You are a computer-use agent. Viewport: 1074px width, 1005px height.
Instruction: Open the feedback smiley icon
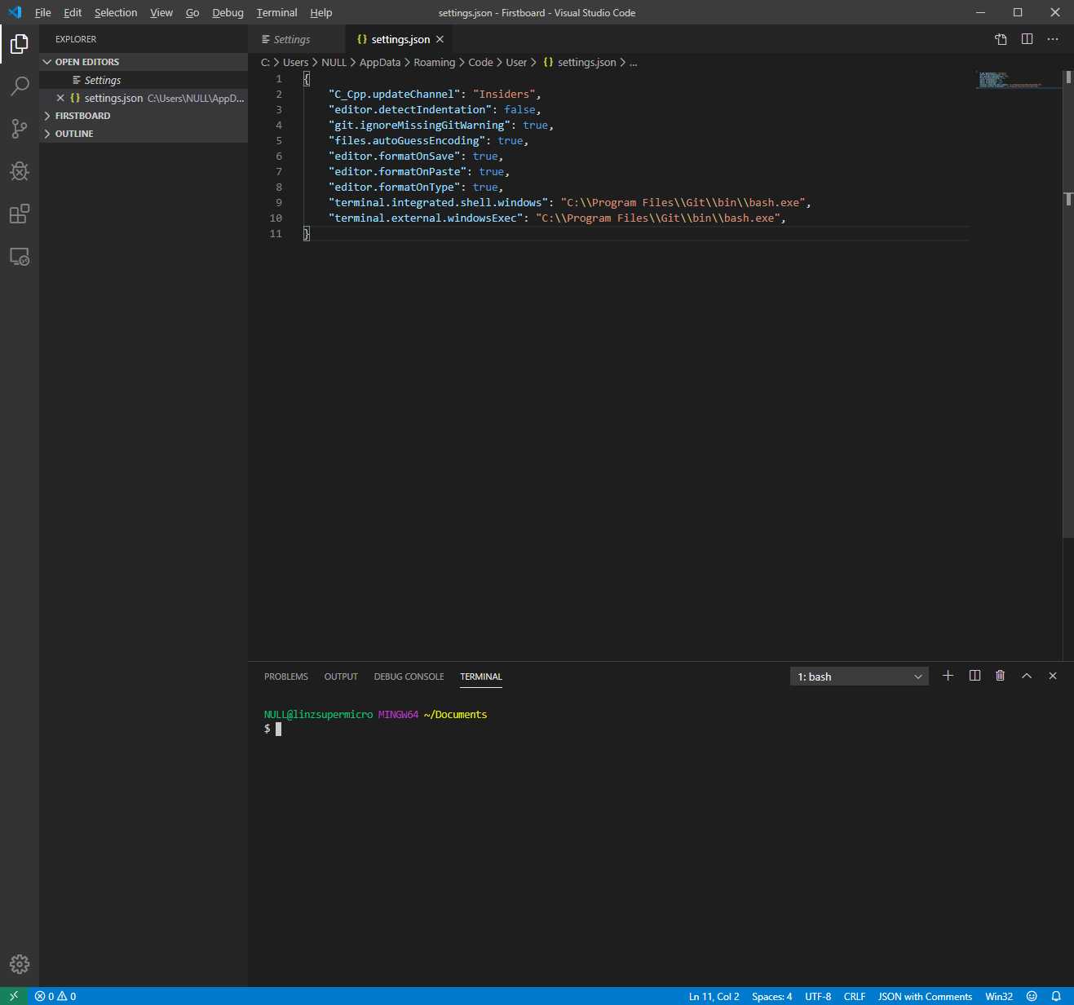click(x=1032, y=996)
